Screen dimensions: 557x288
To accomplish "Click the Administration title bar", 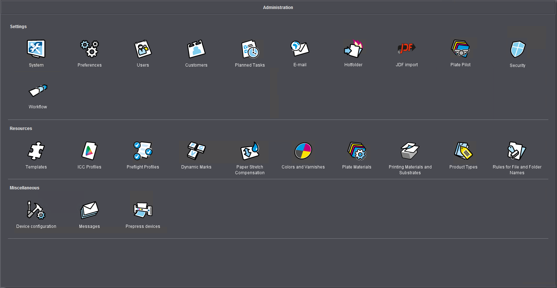I will (x=278, y=8).
